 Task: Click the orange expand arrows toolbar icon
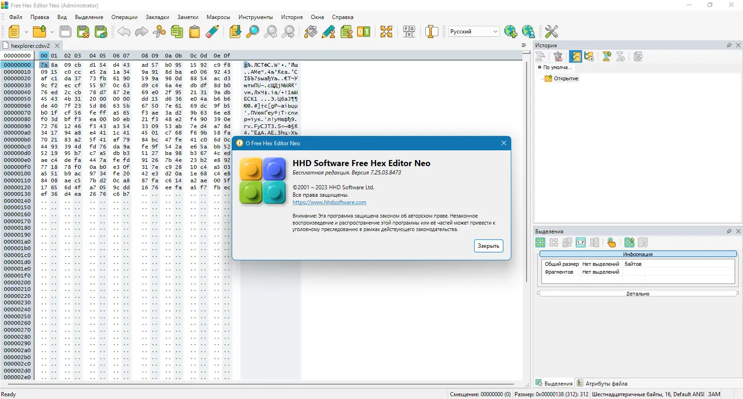pyautogui.click(x=386, y=32)
